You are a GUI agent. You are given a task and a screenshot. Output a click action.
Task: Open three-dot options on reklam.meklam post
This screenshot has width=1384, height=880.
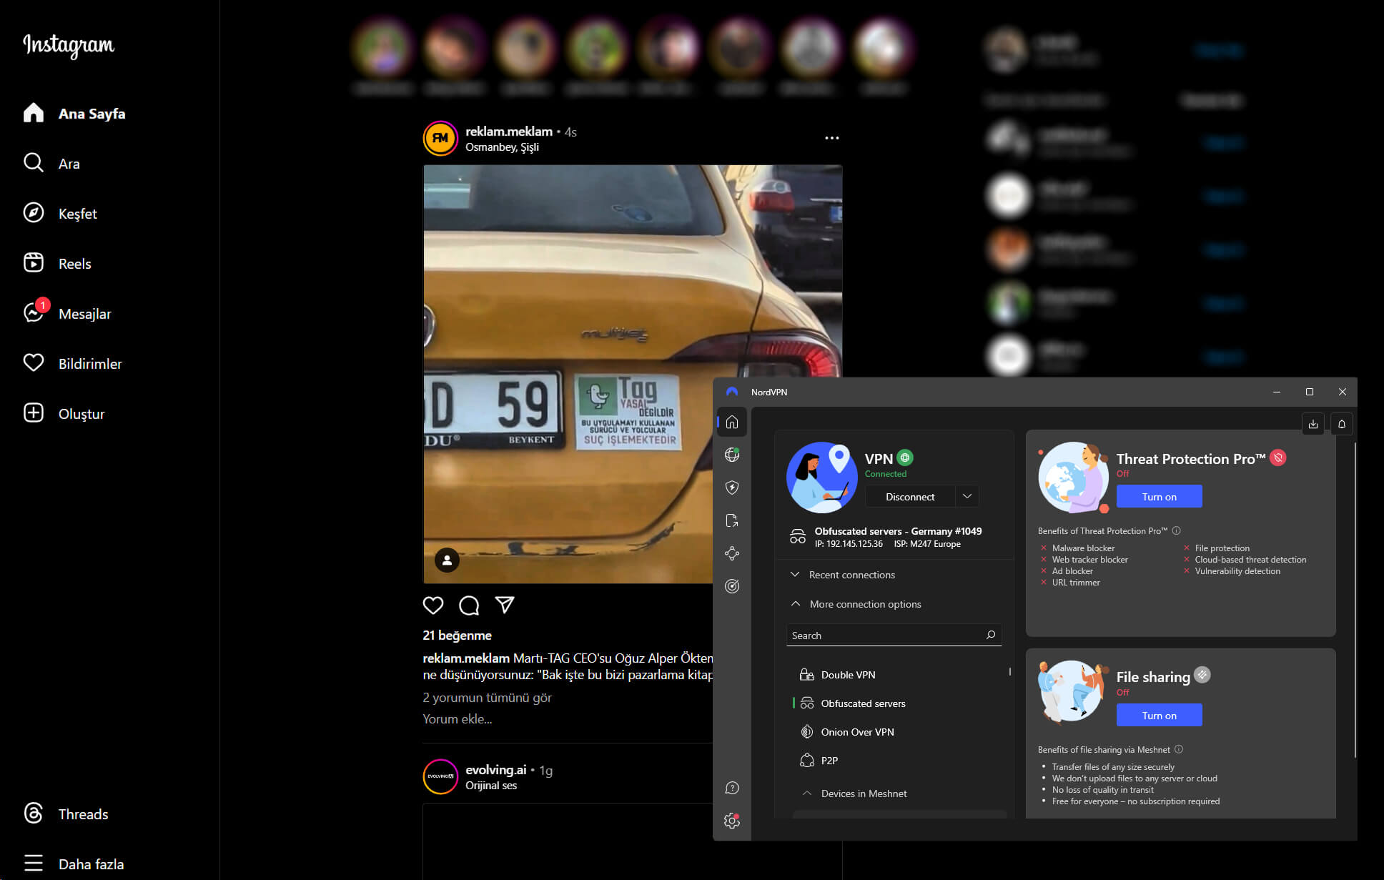tap(831, 138)
